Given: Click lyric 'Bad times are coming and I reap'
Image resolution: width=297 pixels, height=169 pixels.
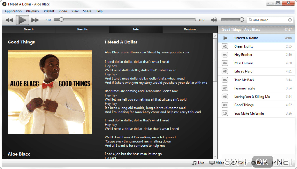Looking at the screenshot, I should click(x=141, y=91).
